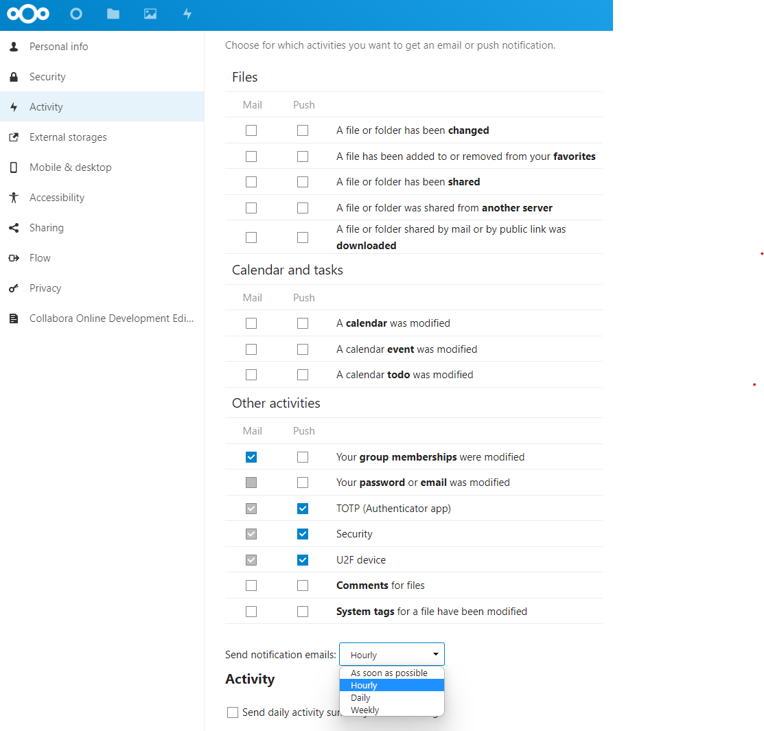Enable Push for System tags modified
This screenshot has width=764, height=731.
(x=303, y=611)
